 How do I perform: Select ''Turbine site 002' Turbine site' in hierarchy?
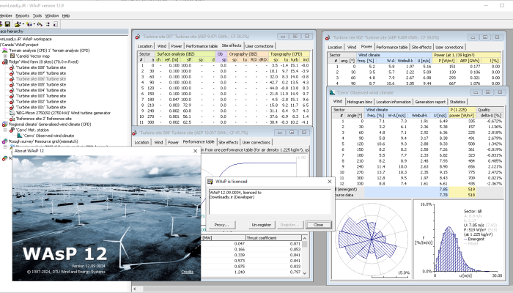click(x=40, y=101)
